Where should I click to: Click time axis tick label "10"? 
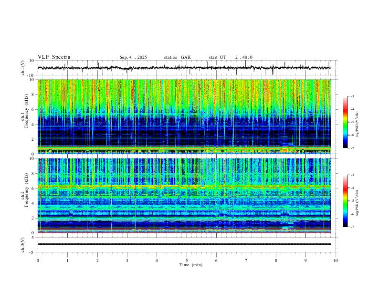(x=336, y=261)
